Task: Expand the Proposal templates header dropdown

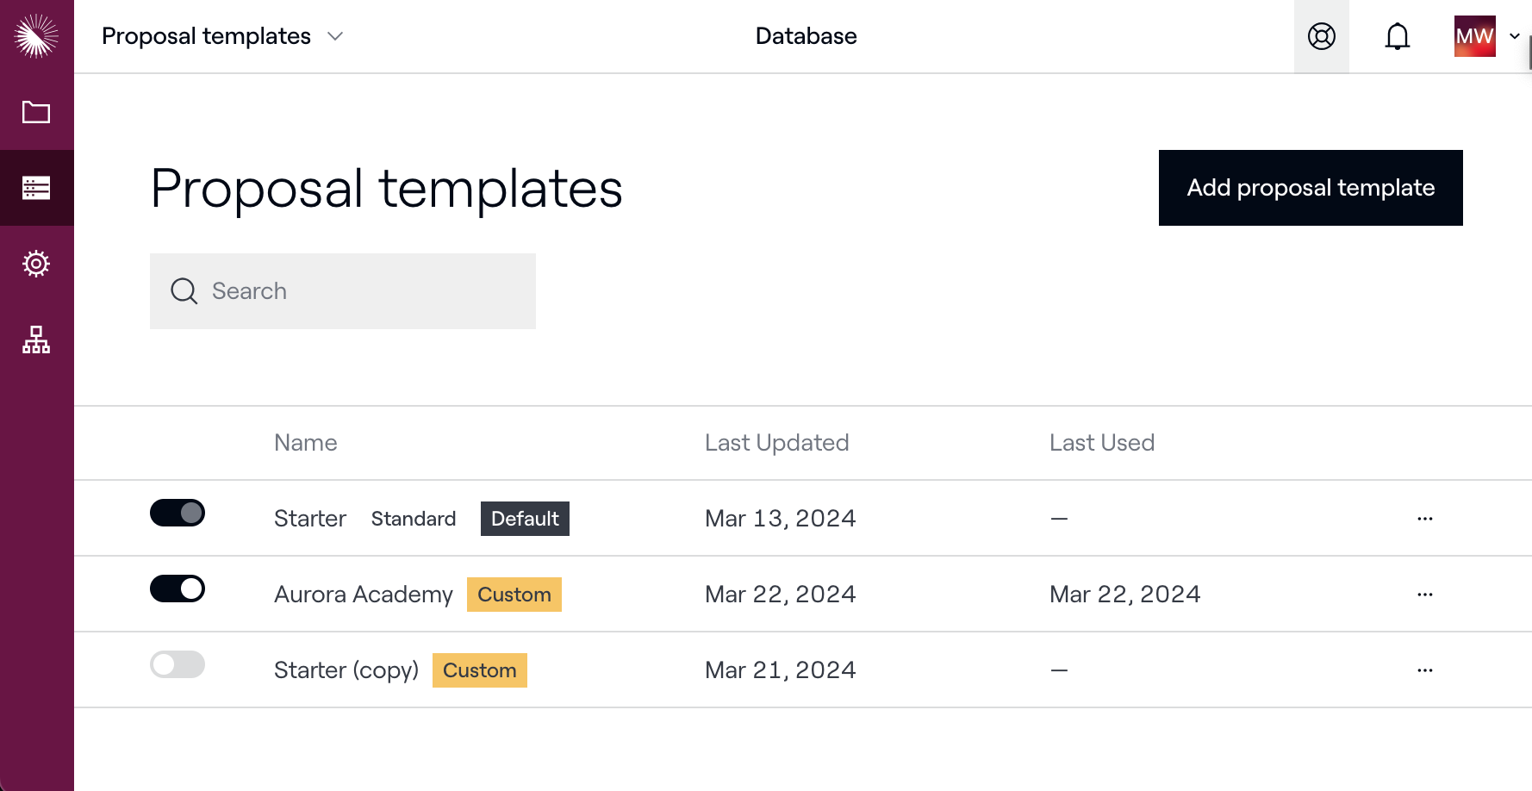Action: (x=335, y=36)
